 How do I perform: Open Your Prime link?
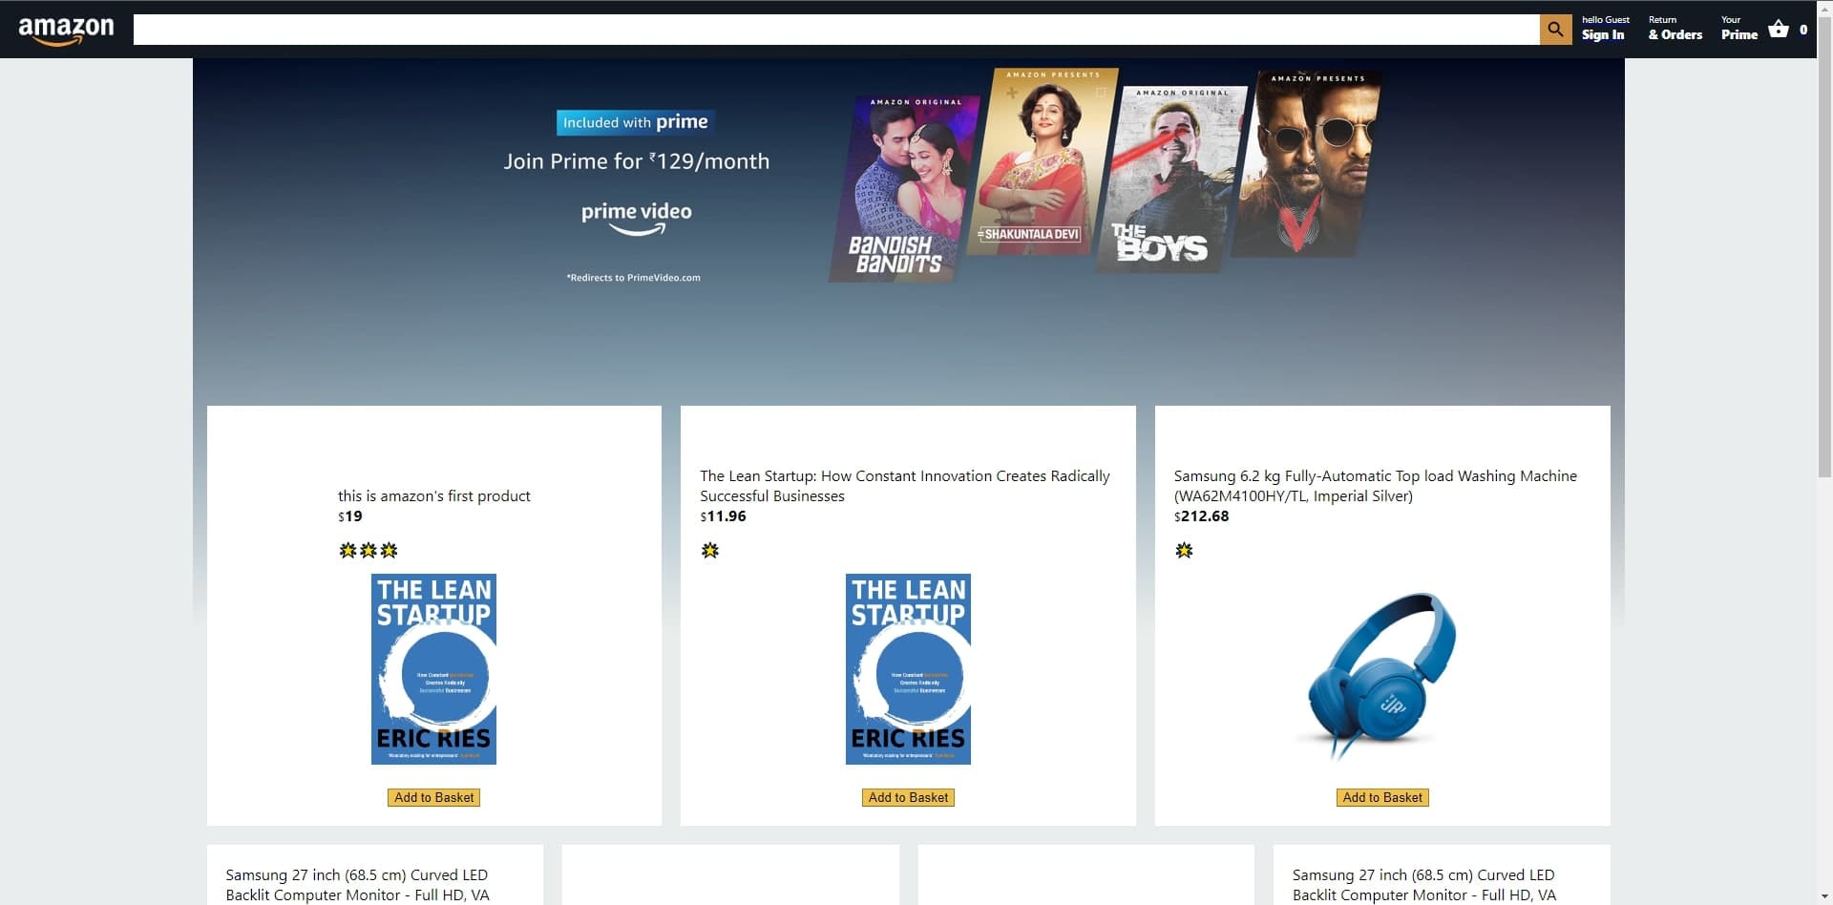click(1738, 28)
